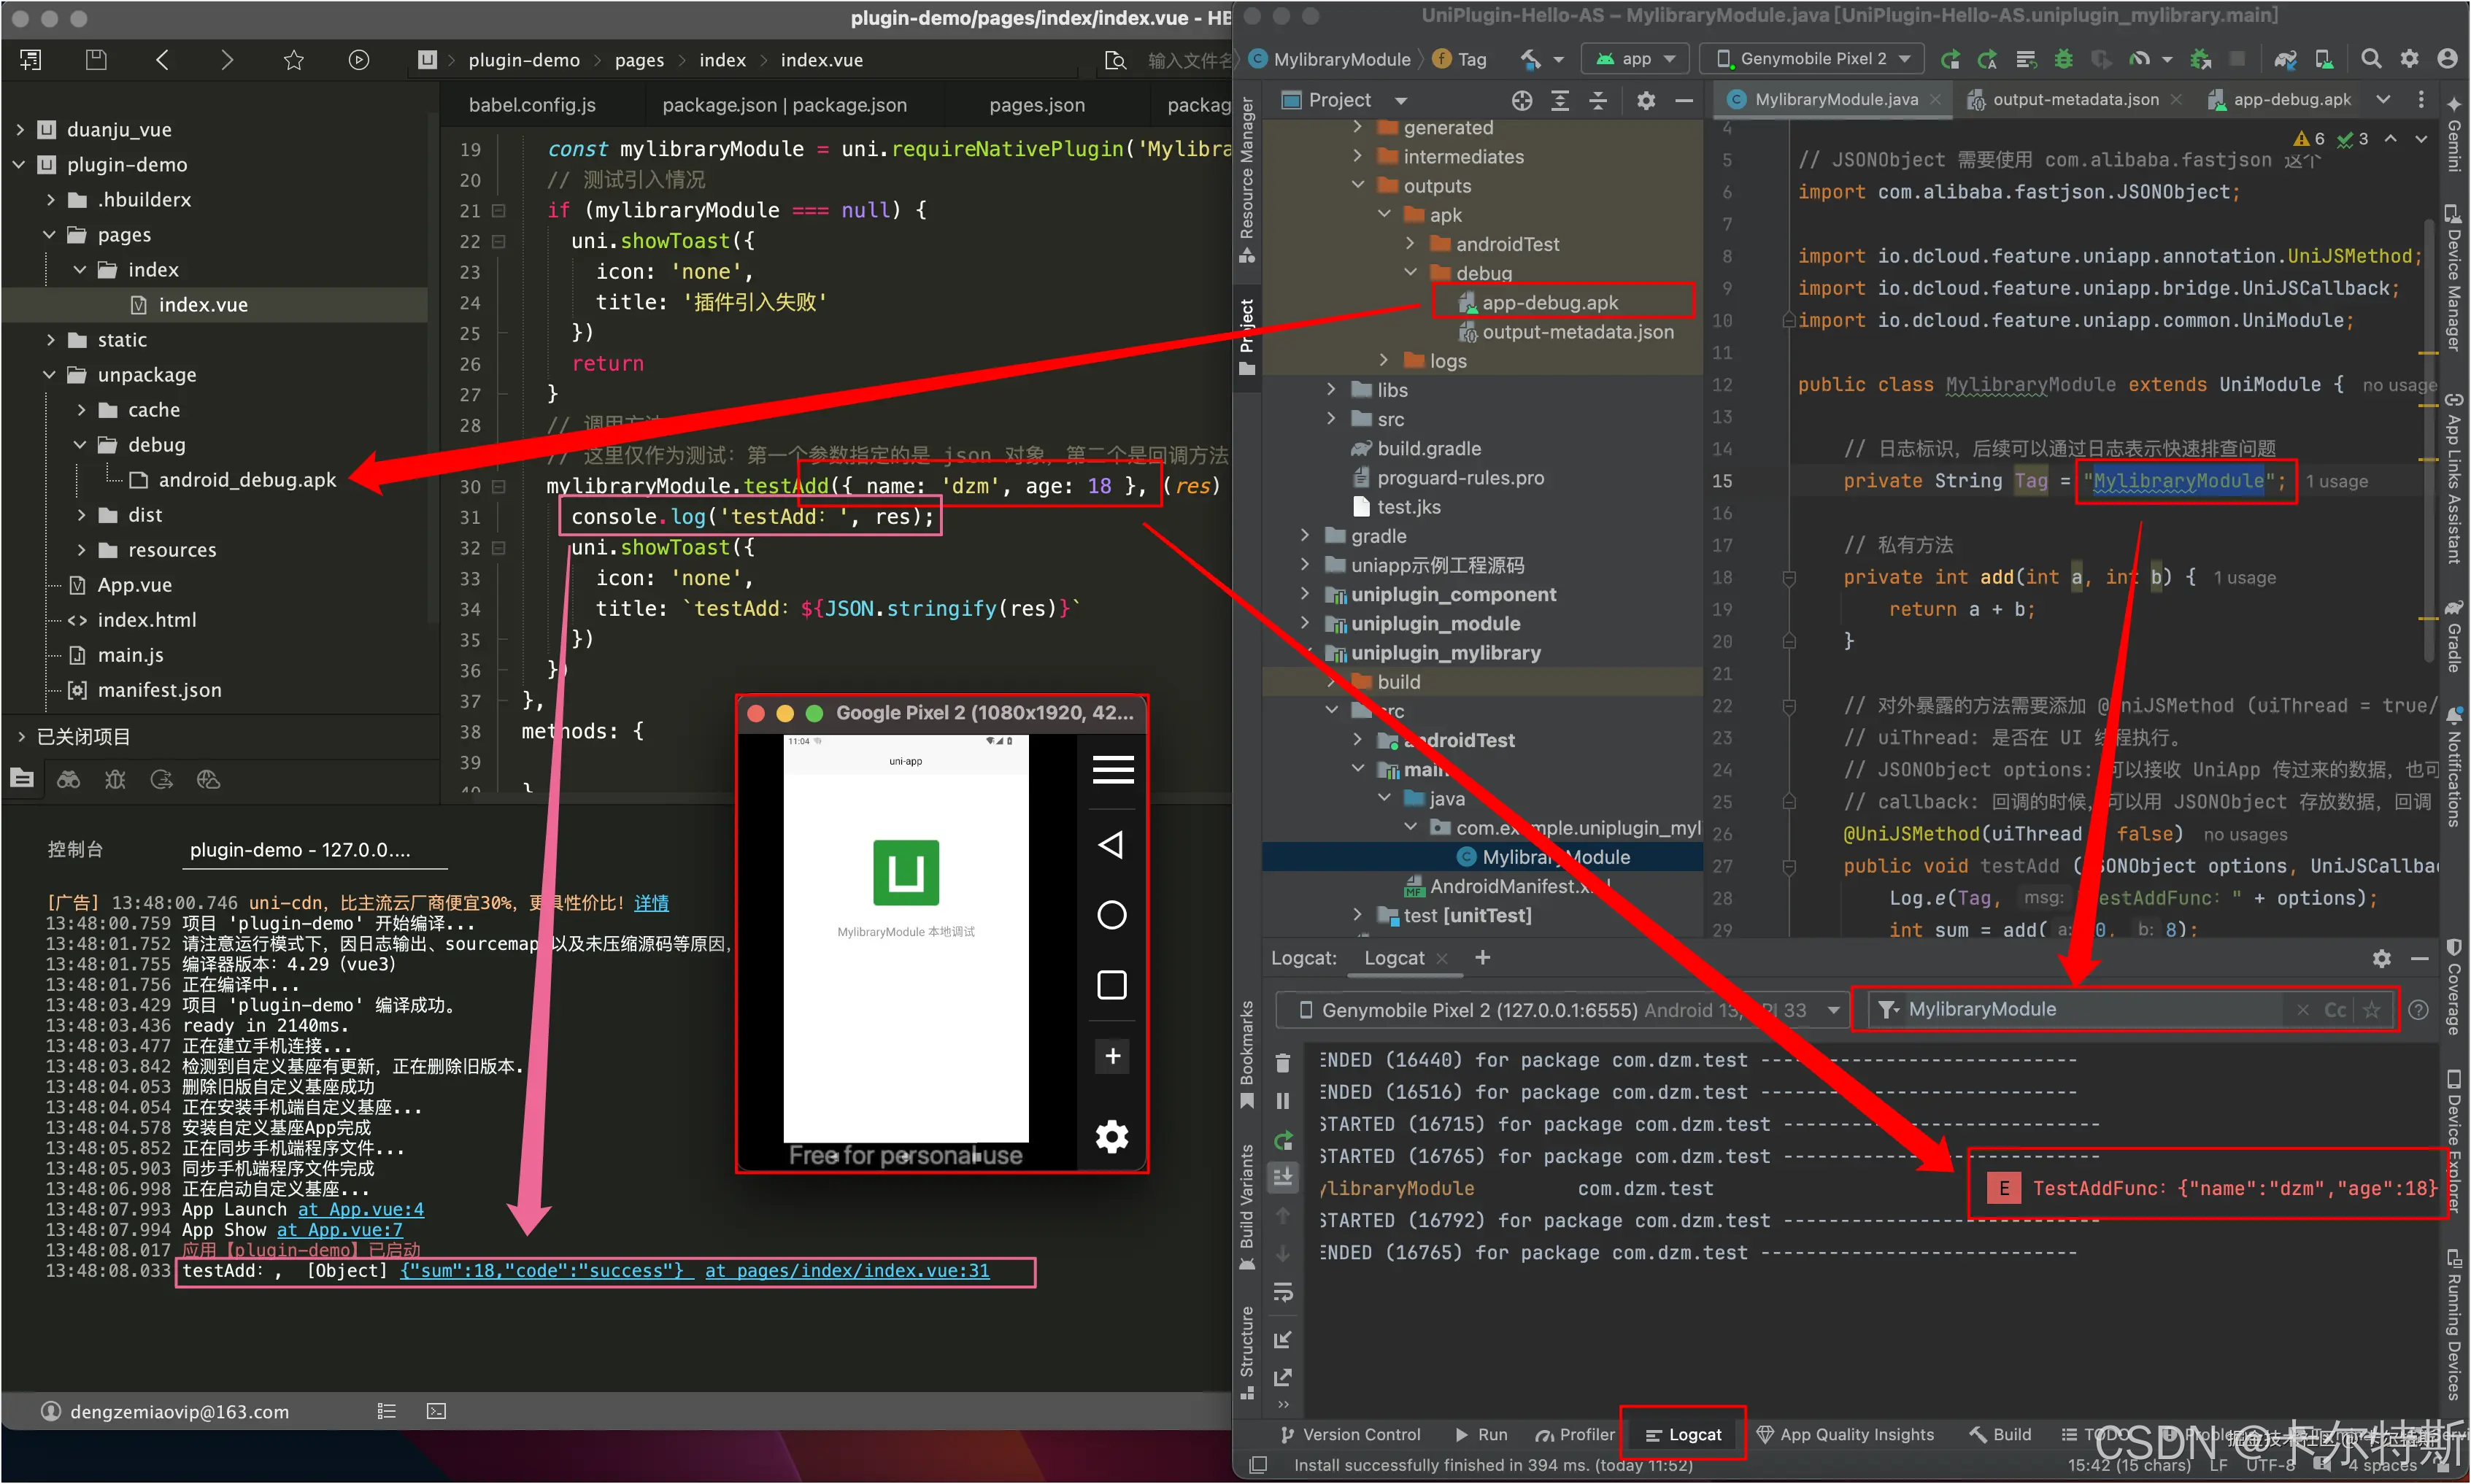Screen dimensions: 2471x1484
Task: Toggle Resource Manager tool window
Action: 1246,180
